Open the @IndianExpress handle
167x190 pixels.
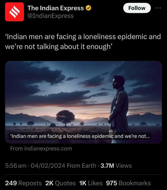[50, 16]
